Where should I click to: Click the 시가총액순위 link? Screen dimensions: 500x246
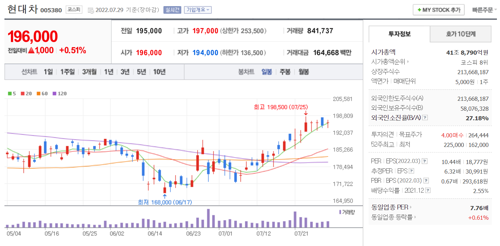click(388, 62)
